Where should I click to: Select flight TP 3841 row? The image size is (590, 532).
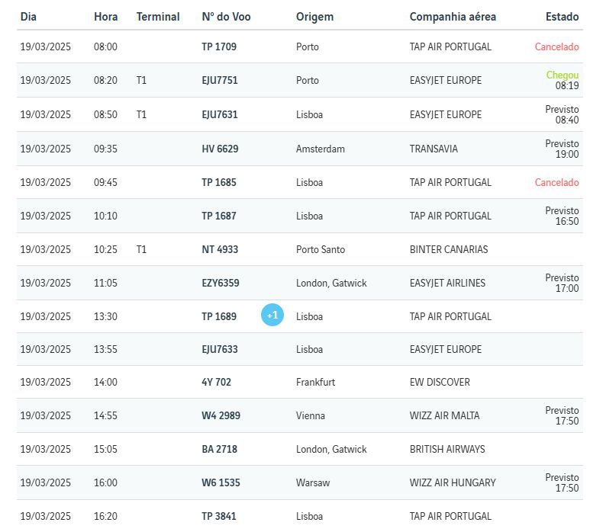[219, 516]
